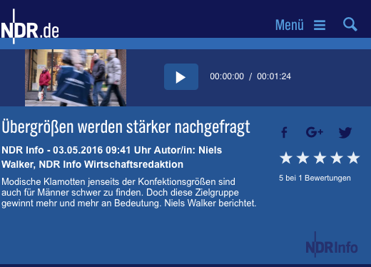The width and height of the screenshot is (371, 267).
Task: Share the article on Twitter
Action: click(345, 133)
